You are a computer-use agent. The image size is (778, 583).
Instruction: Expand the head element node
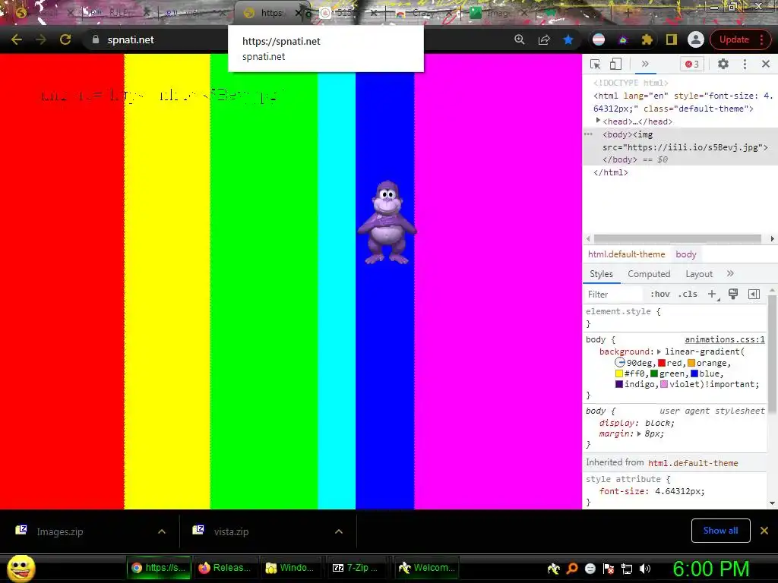point(598,121)
